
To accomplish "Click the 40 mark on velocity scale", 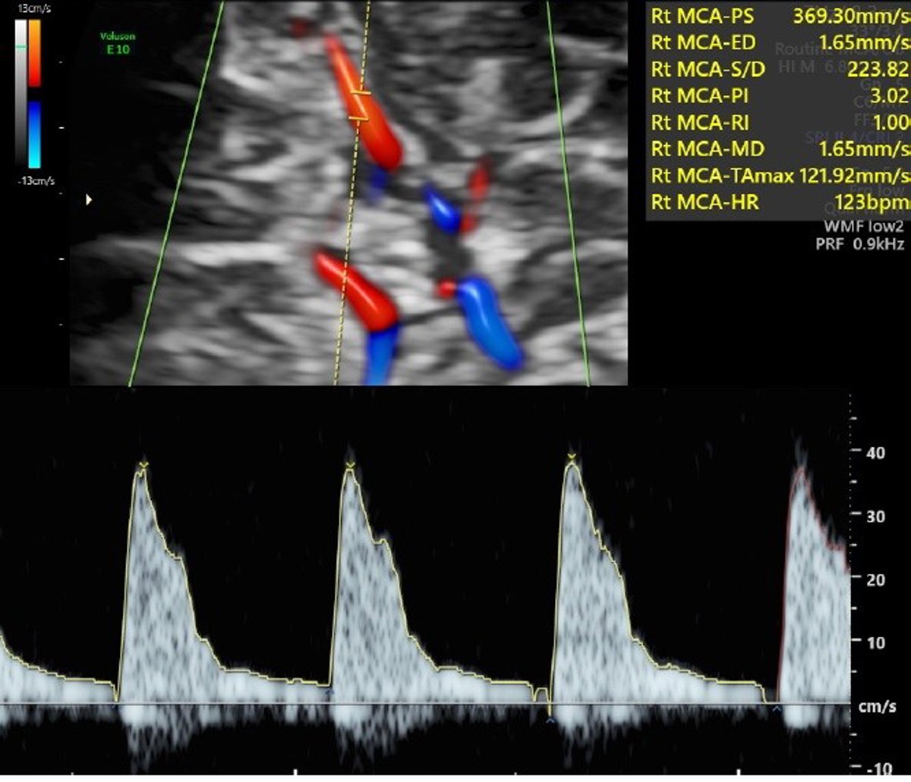I will [x=875, y=452].
